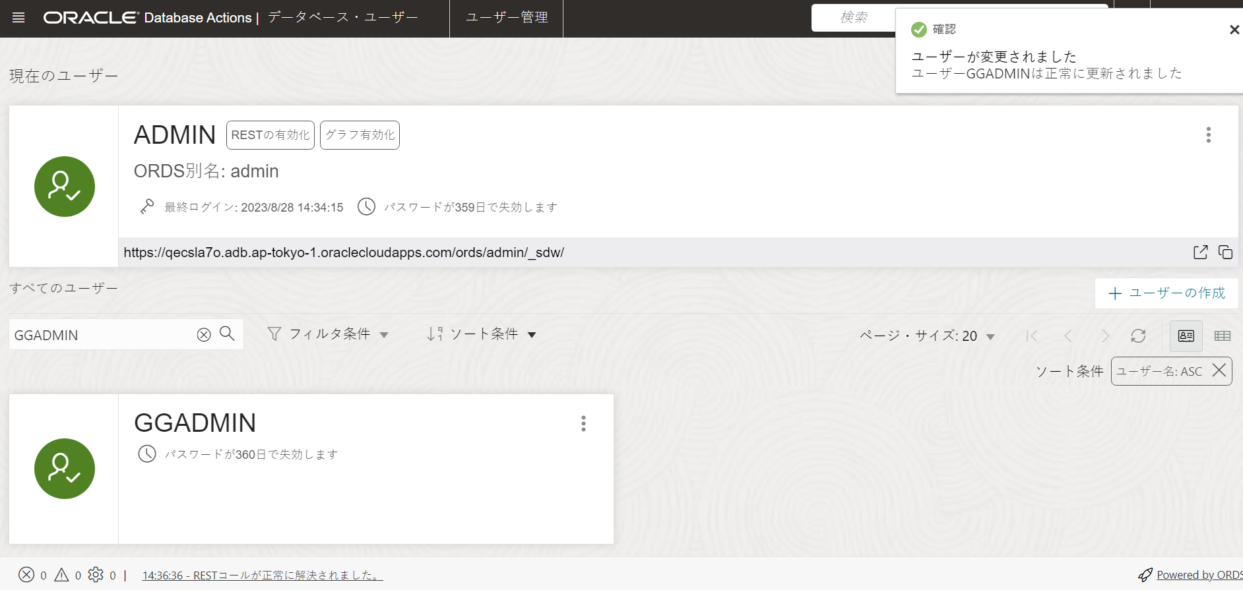1243x590 pixels.
Task: Open GGADMIN card three-dot actions menu
Action: pos(583,423)
